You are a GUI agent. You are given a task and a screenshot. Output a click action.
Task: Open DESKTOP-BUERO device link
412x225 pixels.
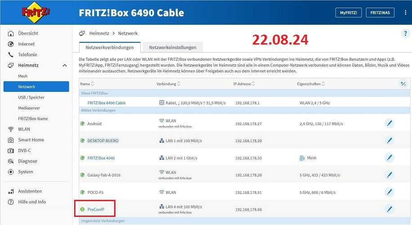click(103, 141)
